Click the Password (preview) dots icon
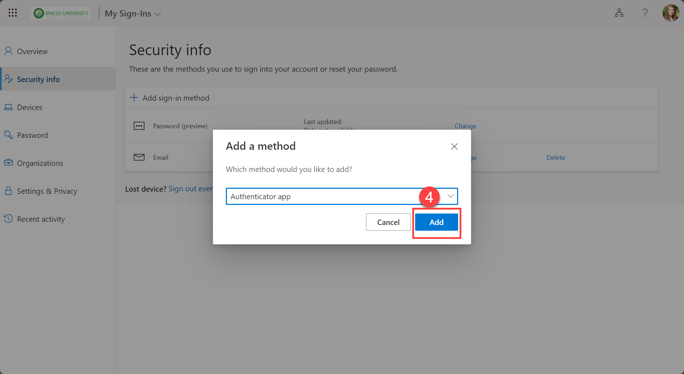684x374 pixels. click(139, 126)
